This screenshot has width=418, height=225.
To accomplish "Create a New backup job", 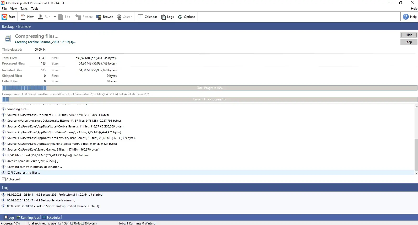I will tap(27, 17).
